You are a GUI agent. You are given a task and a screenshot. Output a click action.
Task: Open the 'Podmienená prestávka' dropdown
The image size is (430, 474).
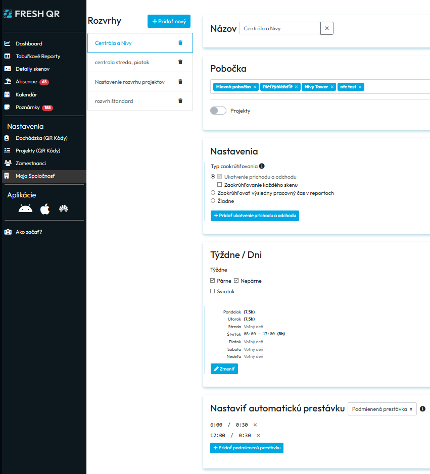[382, 409]
